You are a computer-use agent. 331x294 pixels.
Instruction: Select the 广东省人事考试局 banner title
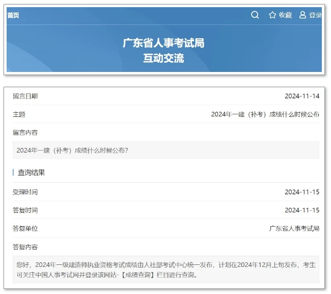coord(163,43)
